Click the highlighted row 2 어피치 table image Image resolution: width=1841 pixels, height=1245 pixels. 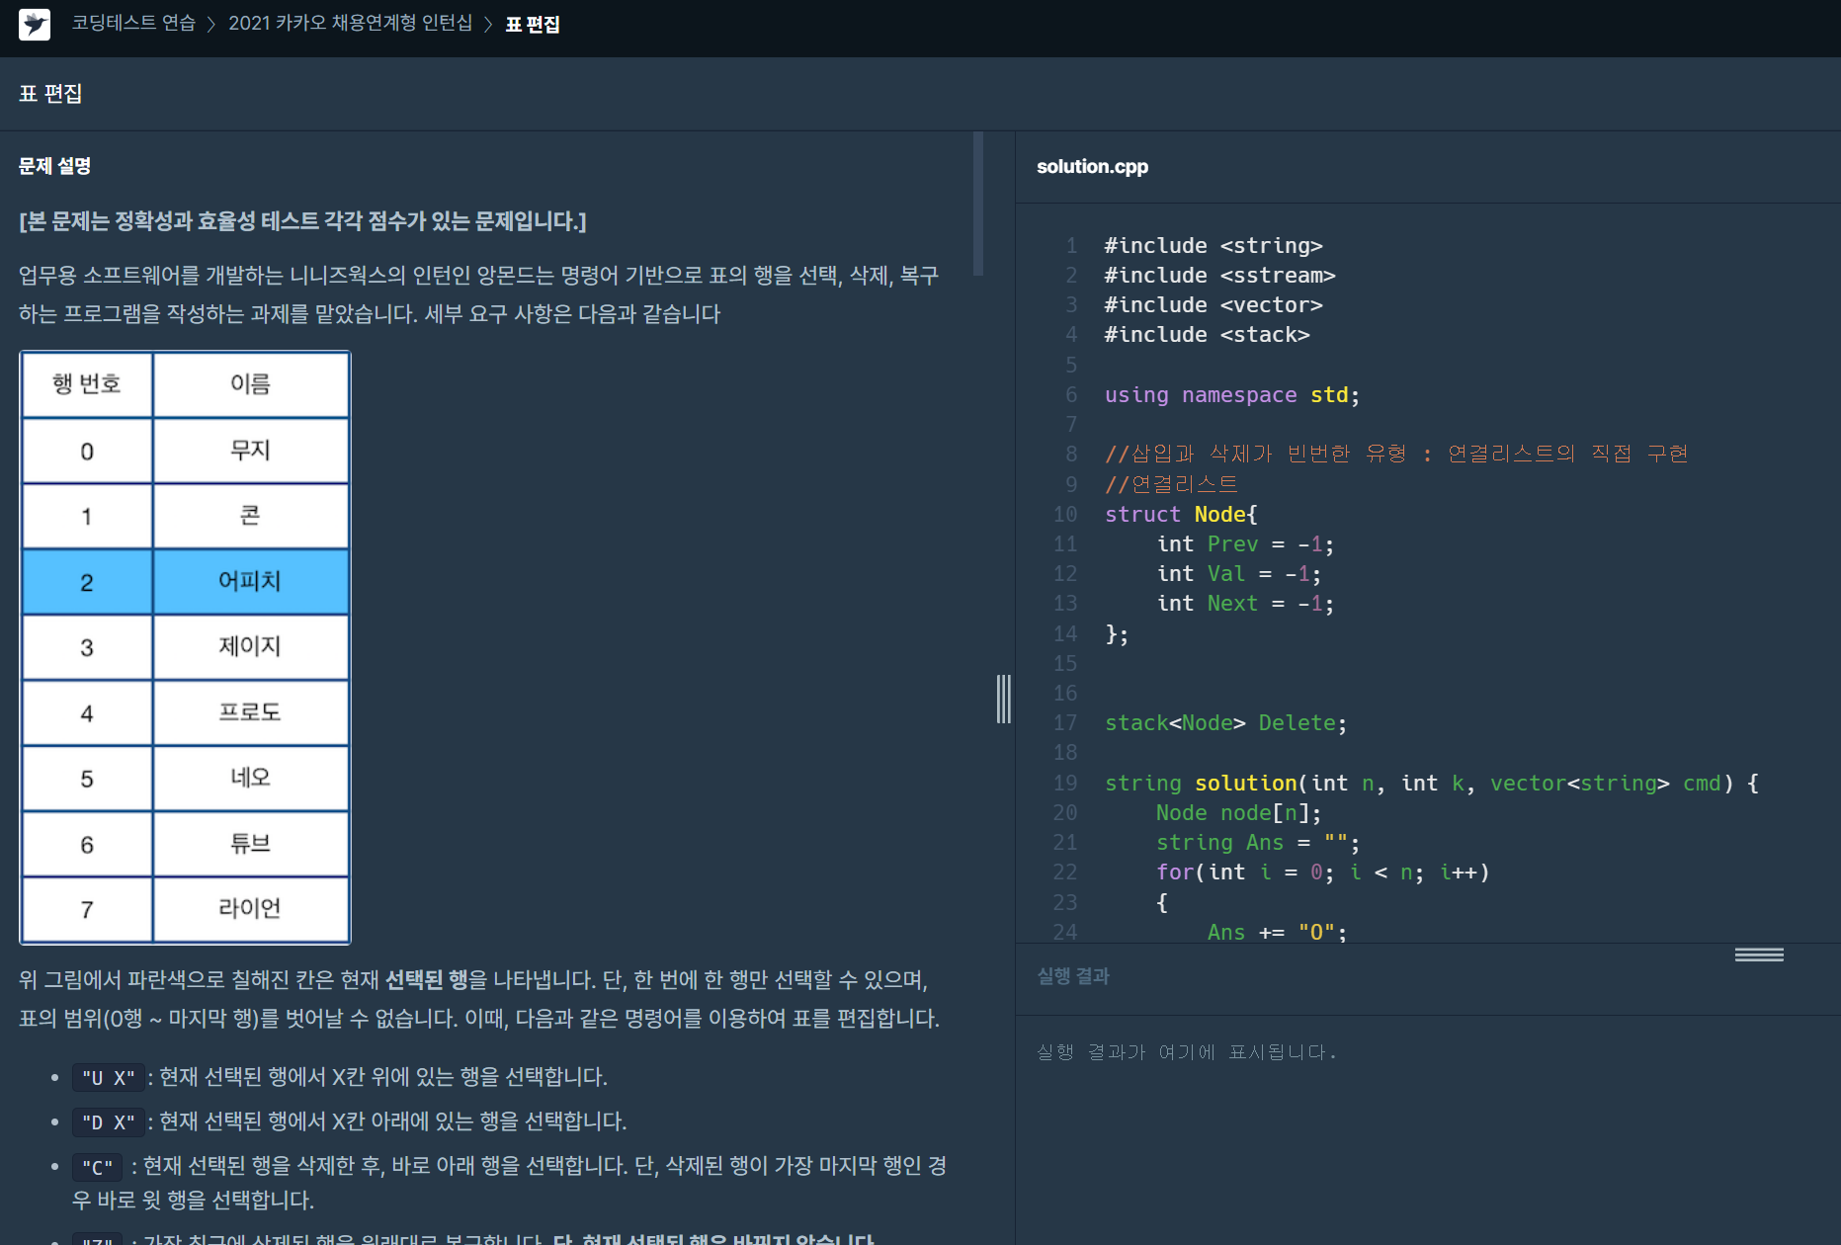point(186,582)
